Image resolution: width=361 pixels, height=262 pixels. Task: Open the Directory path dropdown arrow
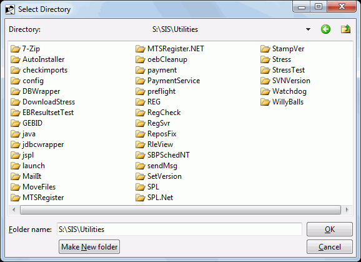tap(308, 29)
